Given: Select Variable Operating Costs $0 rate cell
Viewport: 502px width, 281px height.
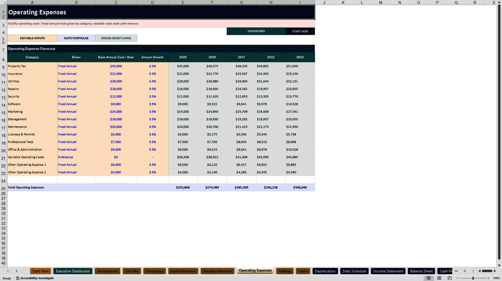Looking at the screenshot, I should [x=116, y=157].
